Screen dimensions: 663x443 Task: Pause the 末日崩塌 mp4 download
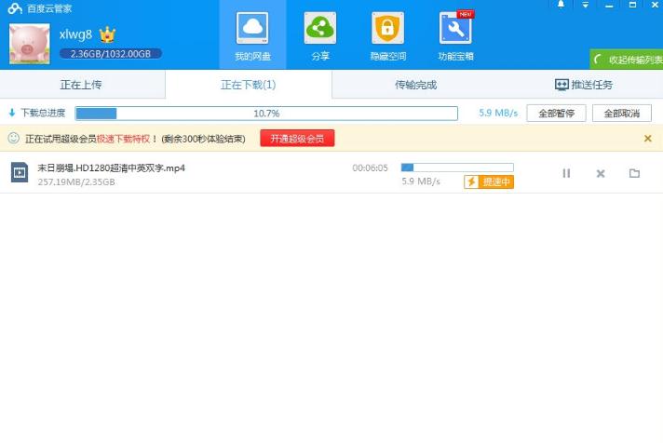(x=566, y=173)
